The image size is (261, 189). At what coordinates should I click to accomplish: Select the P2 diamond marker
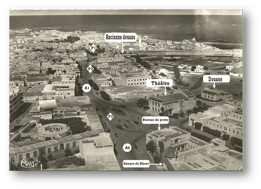point(90,69)
